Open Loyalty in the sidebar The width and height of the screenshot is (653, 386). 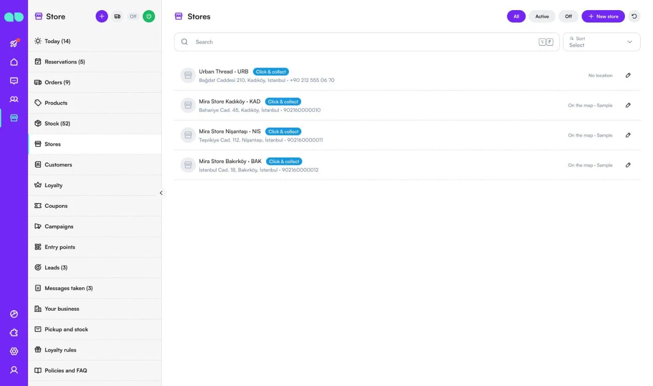click(95, 185)
